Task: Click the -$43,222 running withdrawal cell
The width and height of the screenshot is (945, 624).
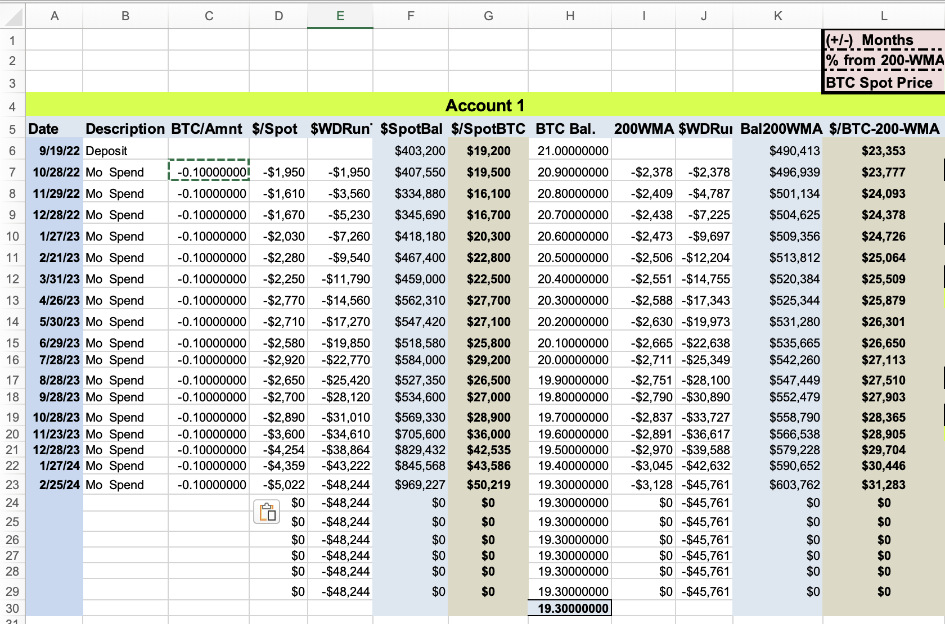Action: [340, 465]
